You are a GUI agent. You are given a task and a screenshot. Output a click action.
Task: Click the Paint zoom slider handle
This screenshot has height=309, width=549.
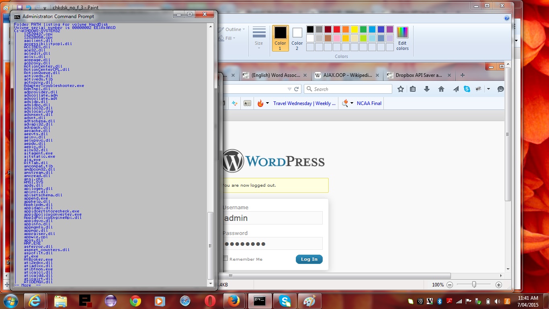pos(474,284)
